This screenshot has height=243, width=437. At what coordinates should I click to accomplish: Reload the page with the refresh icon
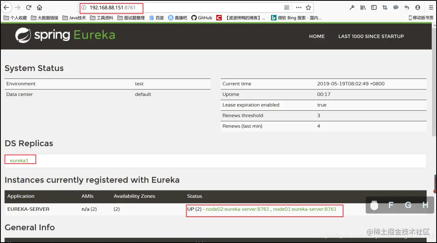[28, 7]
